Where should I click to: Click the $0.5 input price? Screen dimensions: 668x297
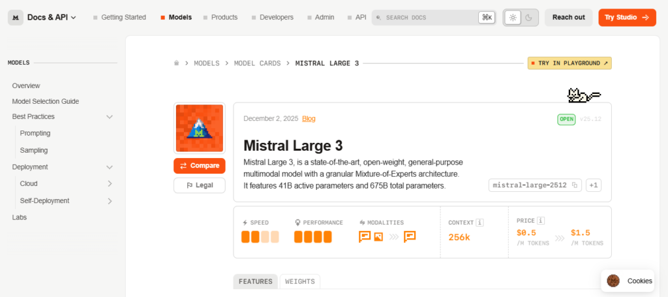(x=526, y=232)
